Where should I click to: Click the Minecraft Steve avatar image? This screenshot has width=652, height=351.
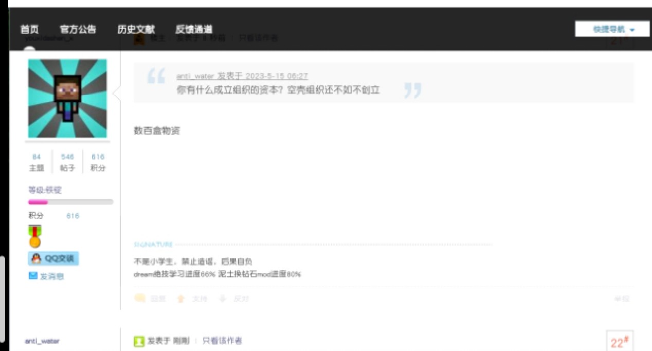pos(67,98)
